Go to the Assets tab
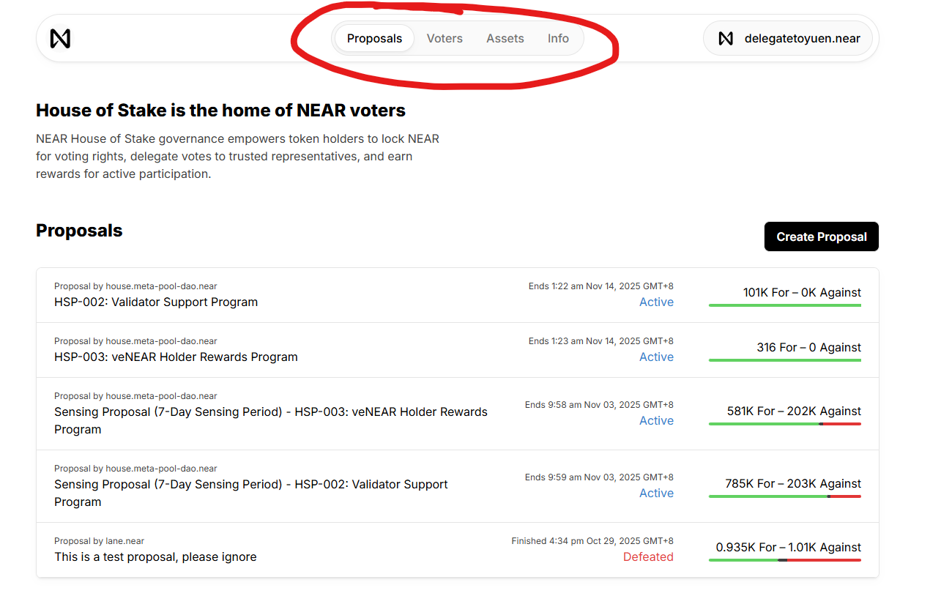 click(x=505, y=38)
